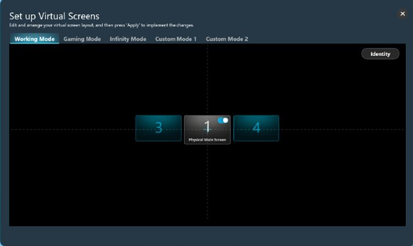Click the teal number 3 glyph
The width and height of the screenshot is (413, 246).
point(158,128)
